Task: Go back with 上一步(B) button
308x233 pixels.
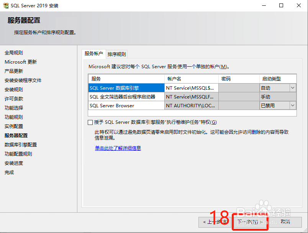Action: pyautogui.click(x=215, y=222)
